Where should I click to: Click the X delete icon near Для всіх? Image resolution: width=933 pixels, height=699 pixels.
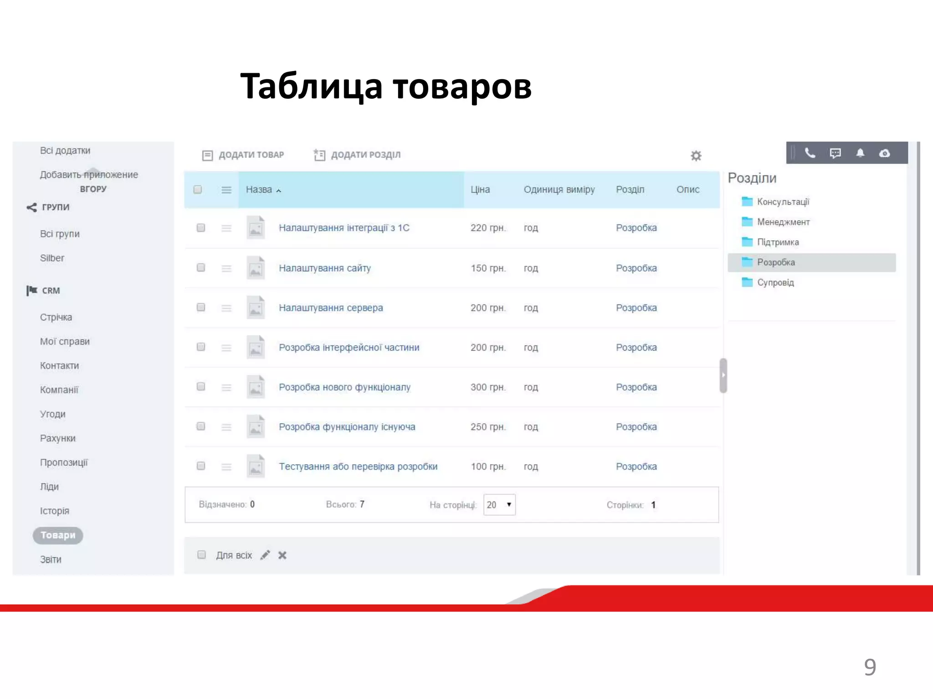(x=282, y=555)
